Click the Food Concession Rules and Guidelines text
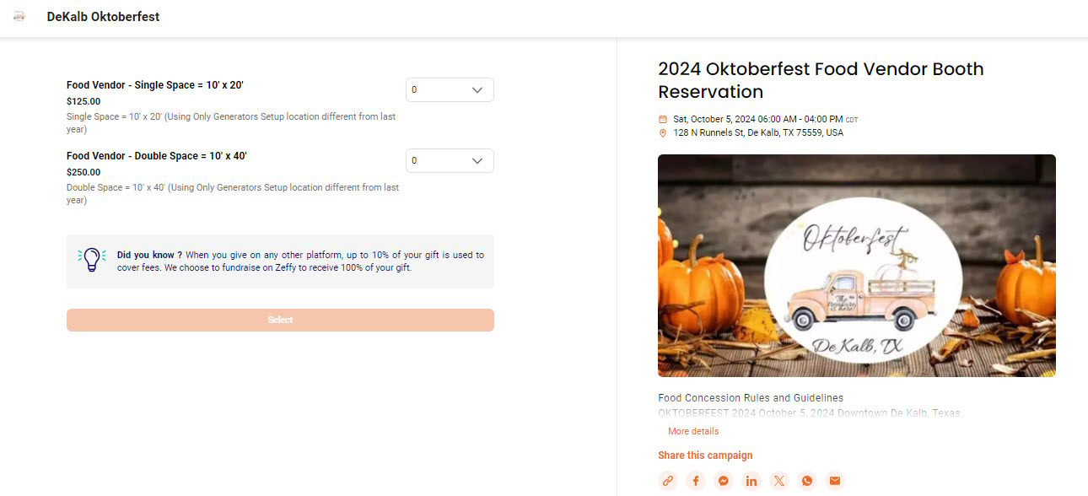The width and height of the screenshot is (1088, 496). pos(750,397)
